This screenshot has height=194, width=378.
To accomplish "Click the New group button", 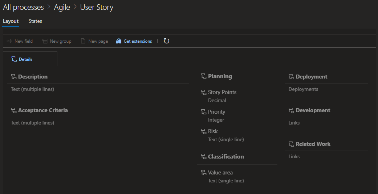I will coord(57,41).
